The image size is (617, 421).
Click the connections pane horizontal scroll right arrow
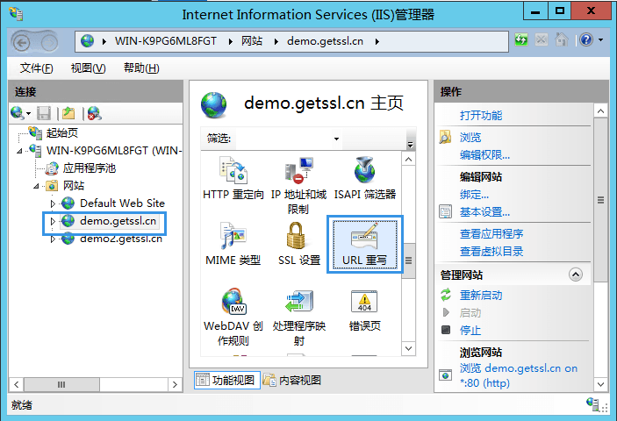pos(175,384)
